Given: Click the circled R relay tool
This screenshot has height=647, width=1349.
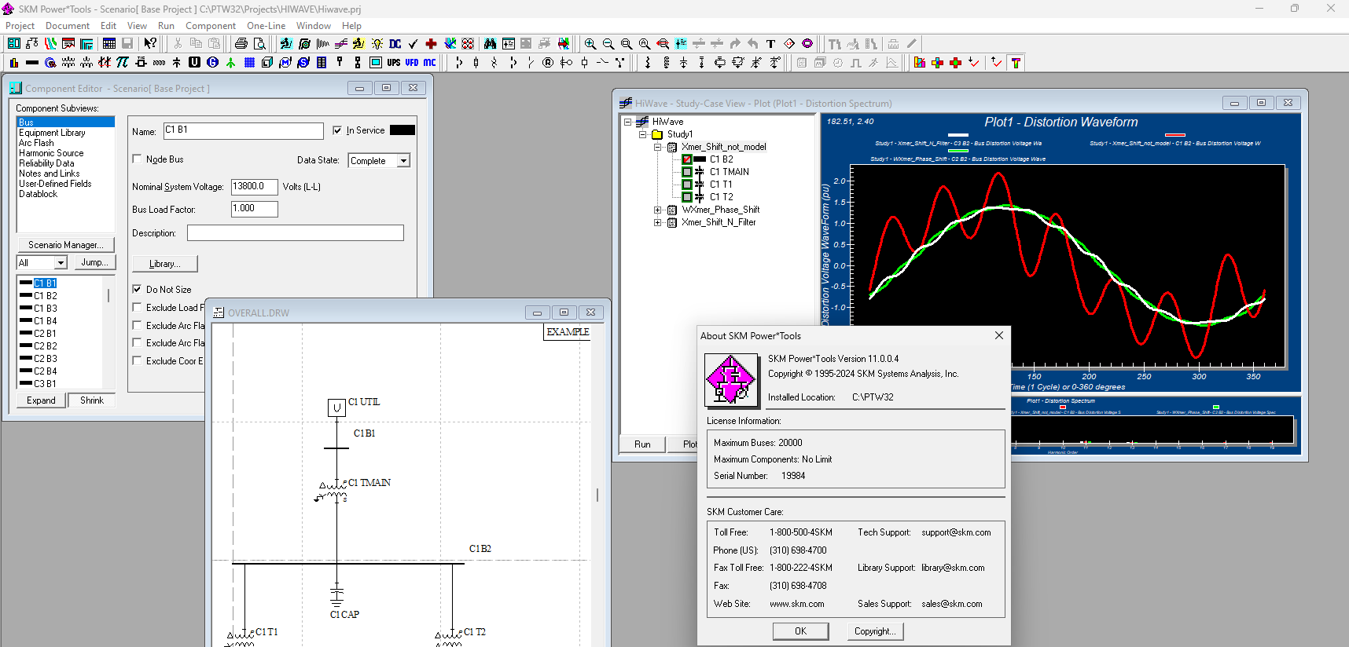Looking at the screenshot, I should click(x=547, y=63).
